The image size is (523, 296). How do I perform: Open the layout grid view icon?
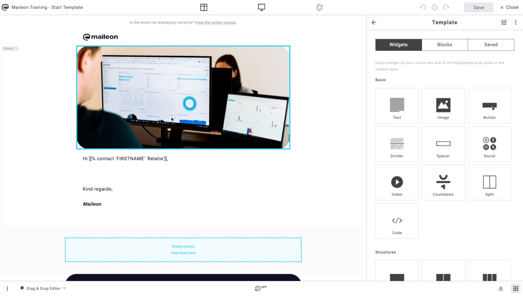pos(204,7)
